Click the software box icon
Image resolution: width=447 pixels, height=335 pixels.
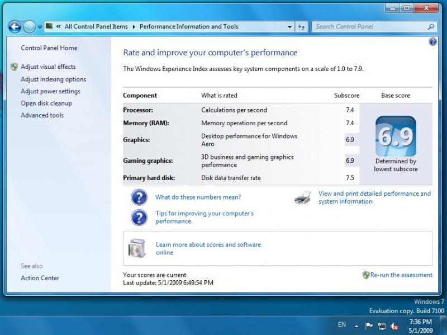point(137,248)
